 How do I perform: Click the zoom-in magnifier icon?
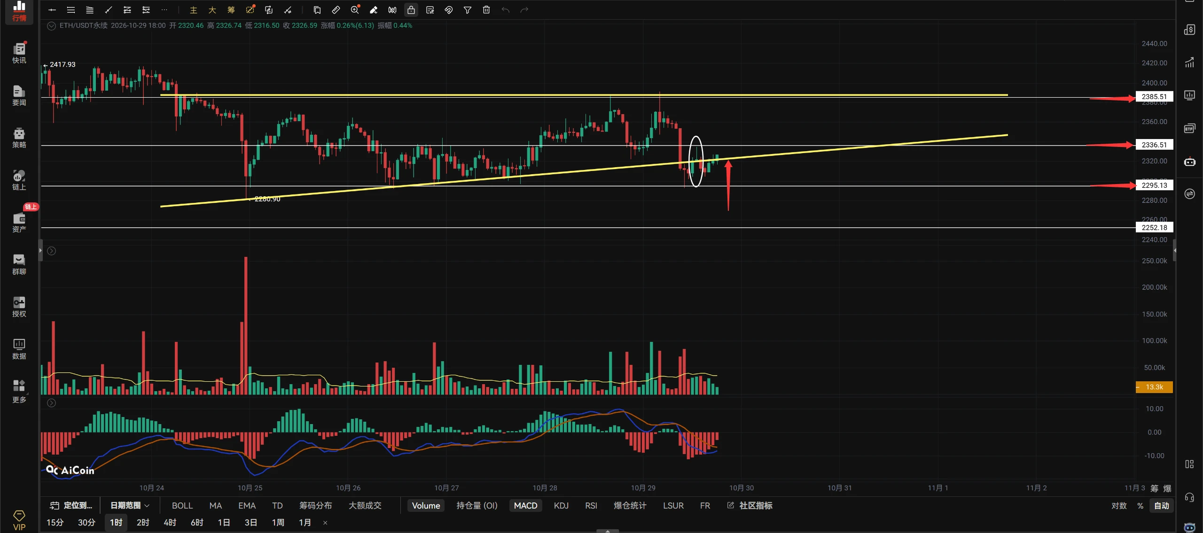click(x=355, y=10)
